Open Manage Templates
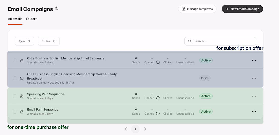279x135 pixels. point(197,9)
